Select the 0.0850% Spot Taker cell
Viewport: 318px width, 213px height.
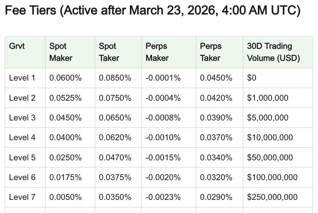pyautogui.click(x=115, y=78)
